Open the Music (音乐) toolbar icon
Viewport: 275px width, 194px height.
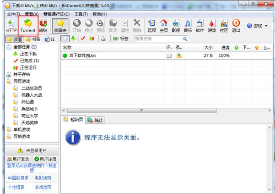point(188,26)
